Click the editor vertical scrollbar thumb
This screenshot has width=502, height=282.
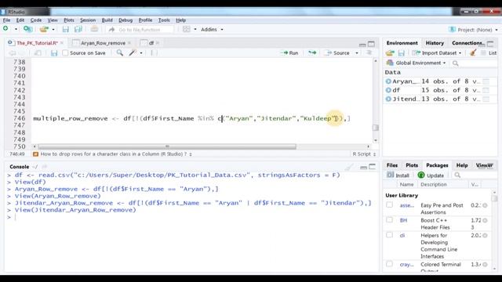376,128
